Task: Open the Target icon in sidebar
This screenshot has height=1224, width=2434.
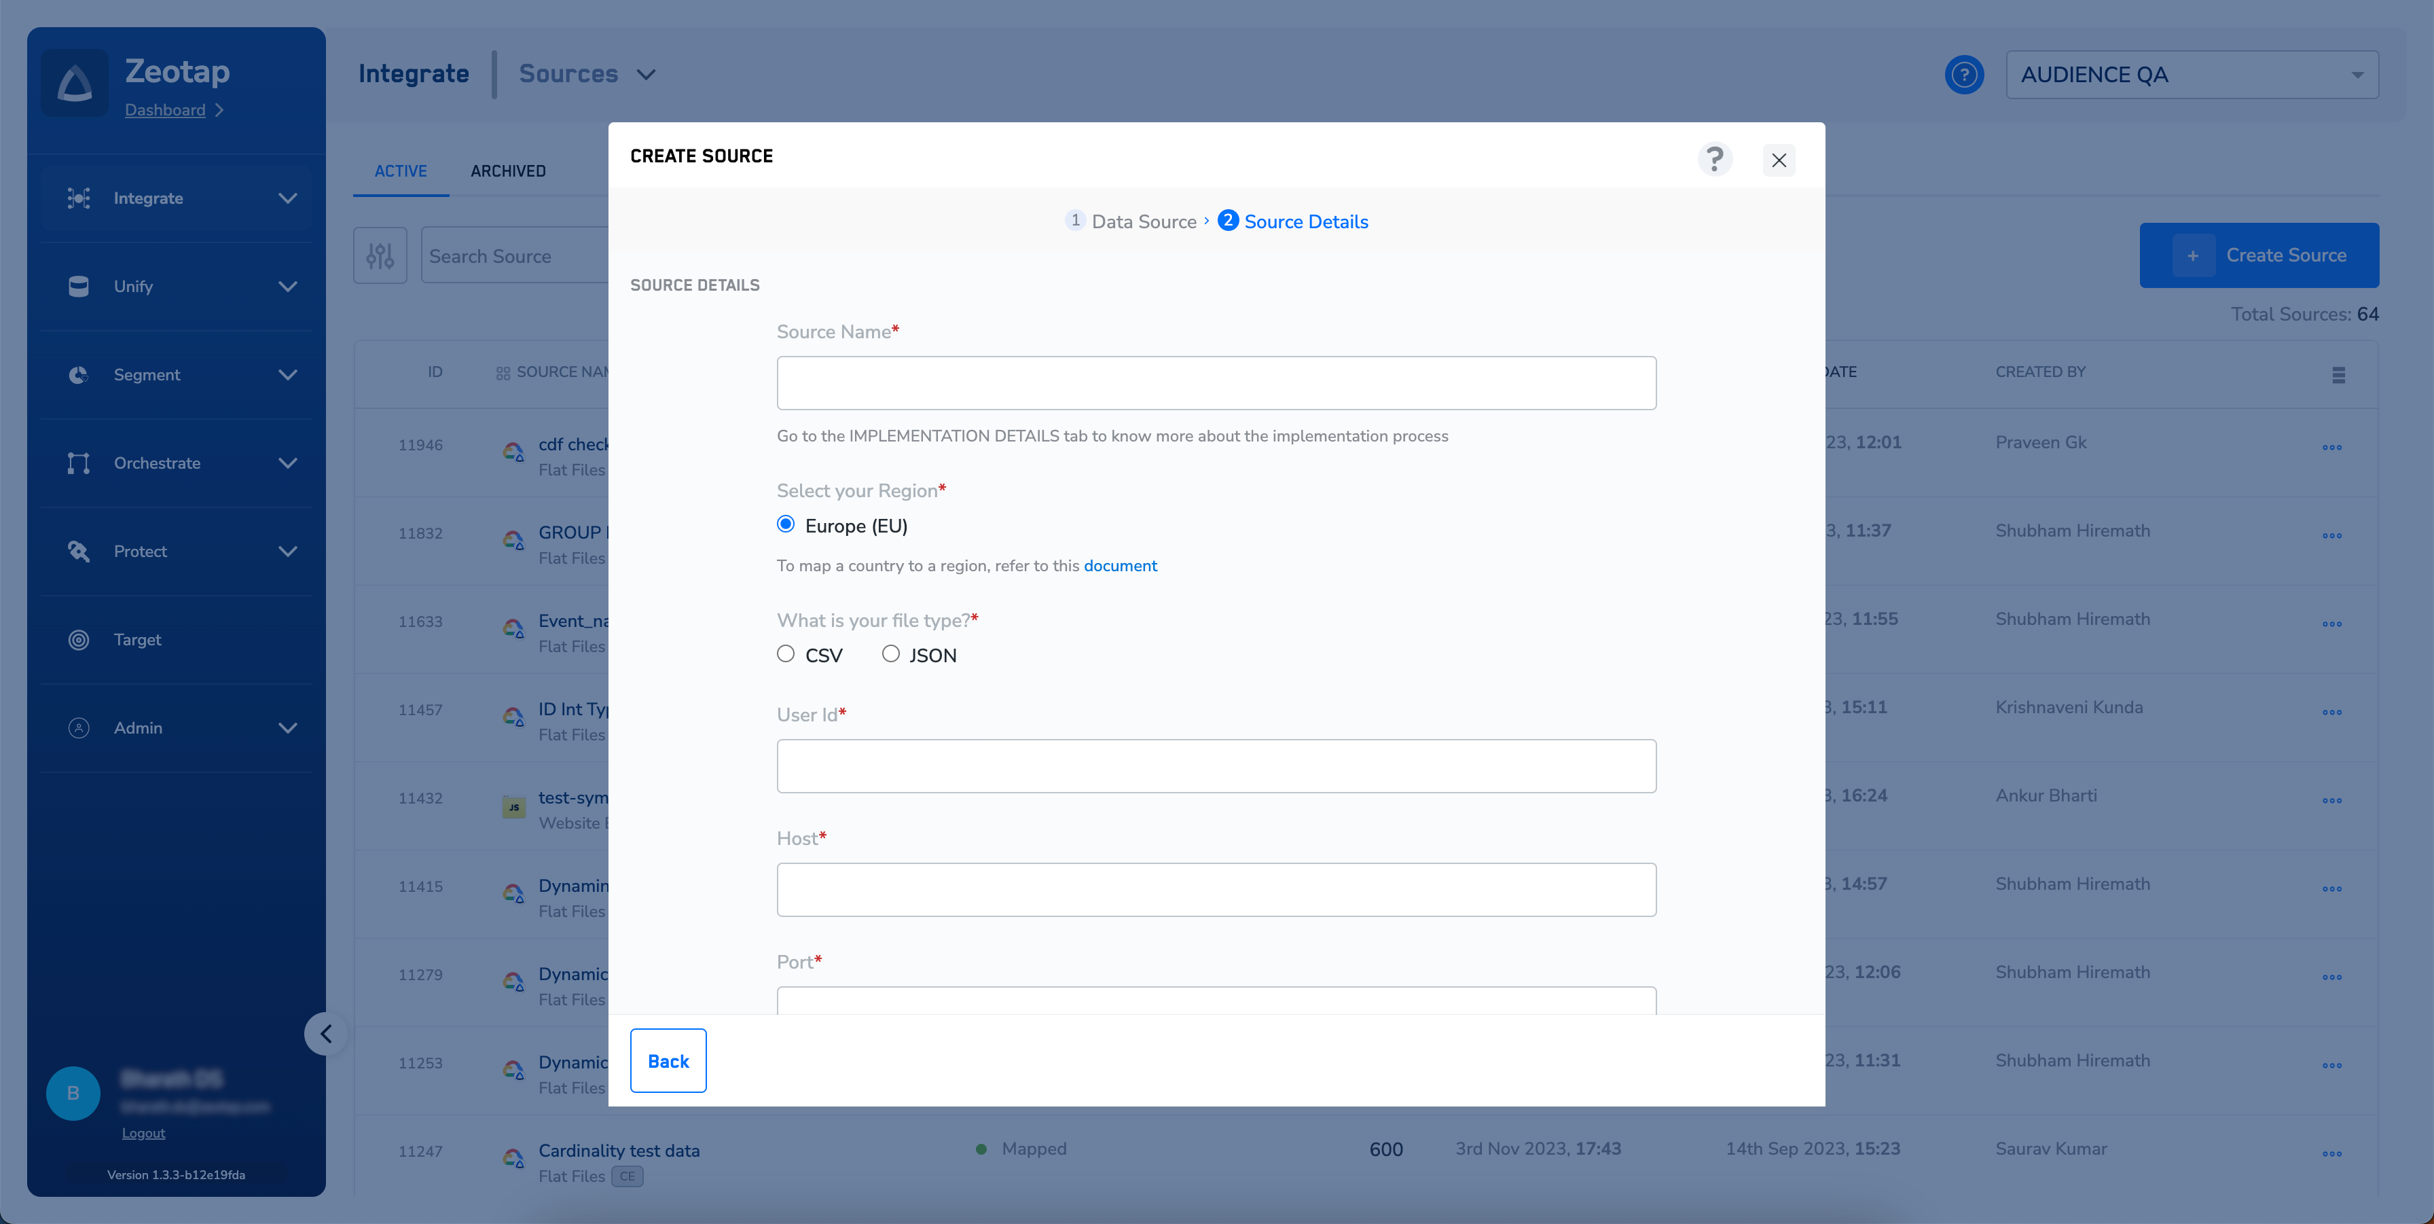Action: tap(79, 640)
